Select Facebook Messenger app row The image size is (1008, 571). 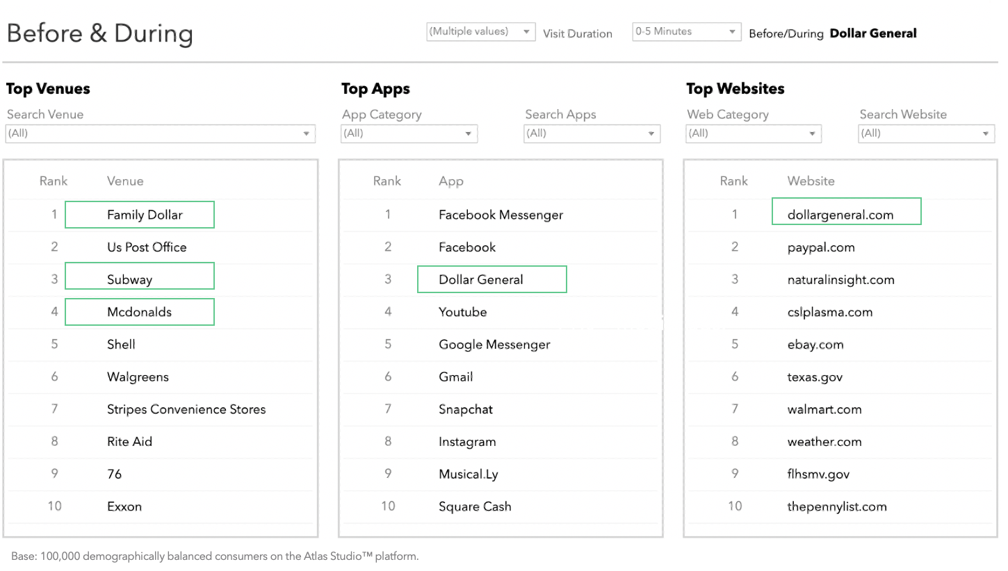pyautogui.click(x=501, y=215)
